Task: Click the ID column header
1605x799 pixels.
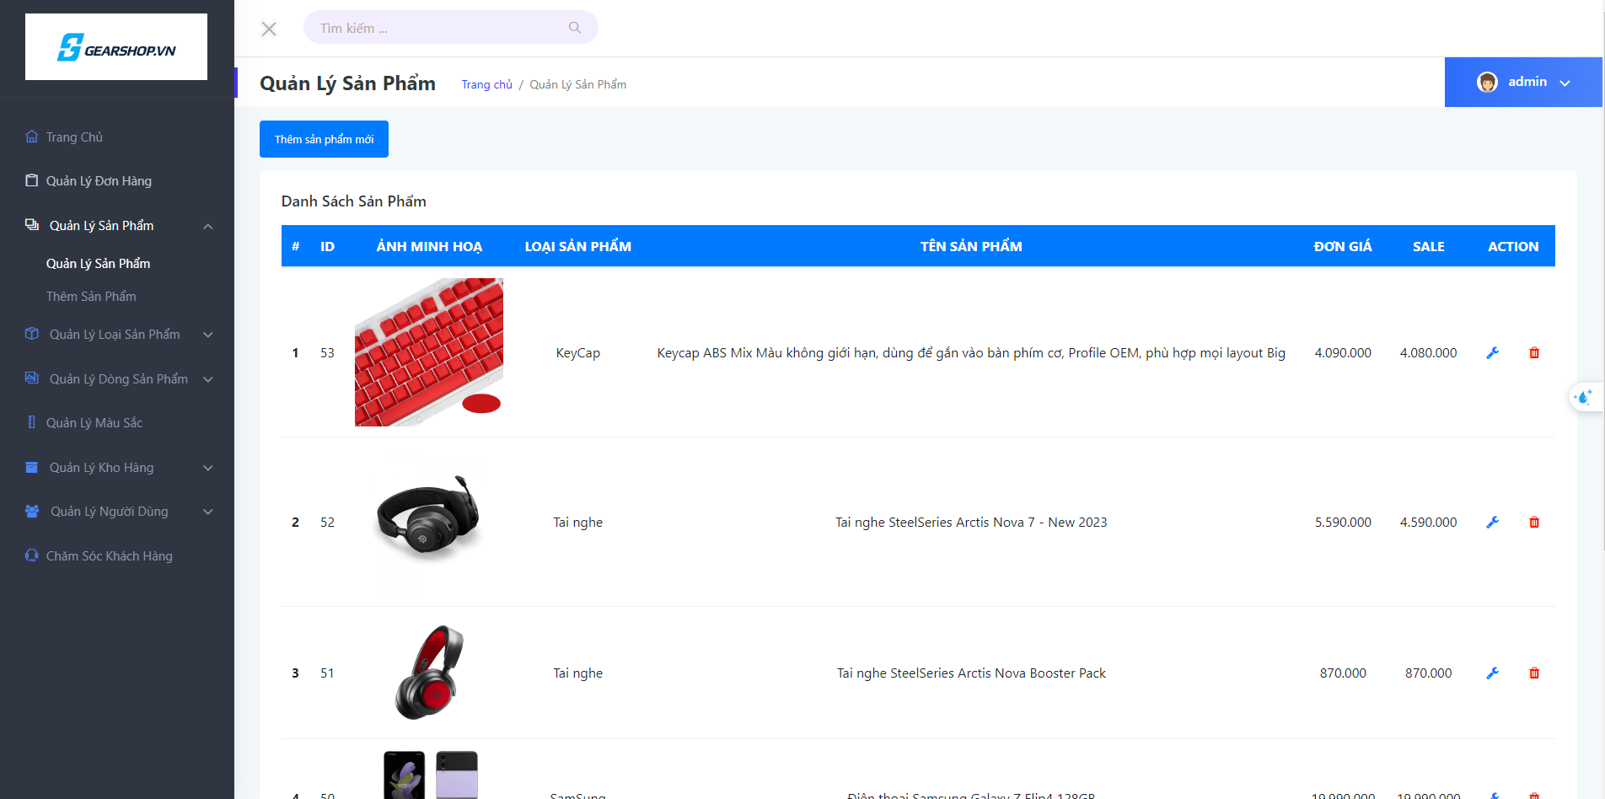Action: coord(327,246)
